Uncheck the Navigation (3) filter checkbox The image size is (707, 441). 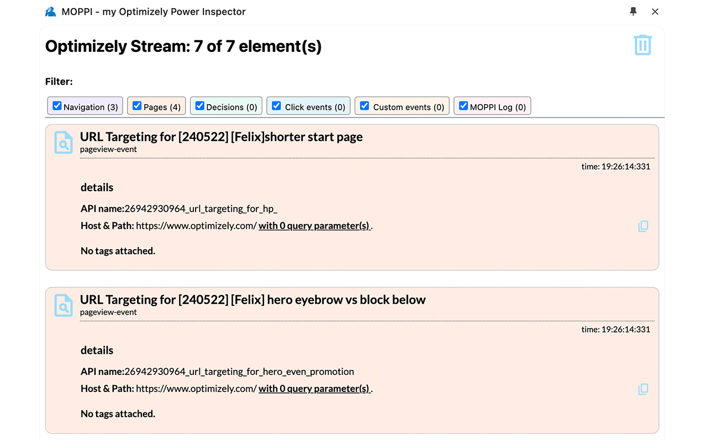[57, 106]
